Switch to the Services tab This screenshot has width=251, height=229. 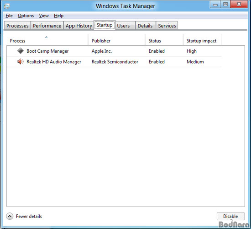pos(167,26)
